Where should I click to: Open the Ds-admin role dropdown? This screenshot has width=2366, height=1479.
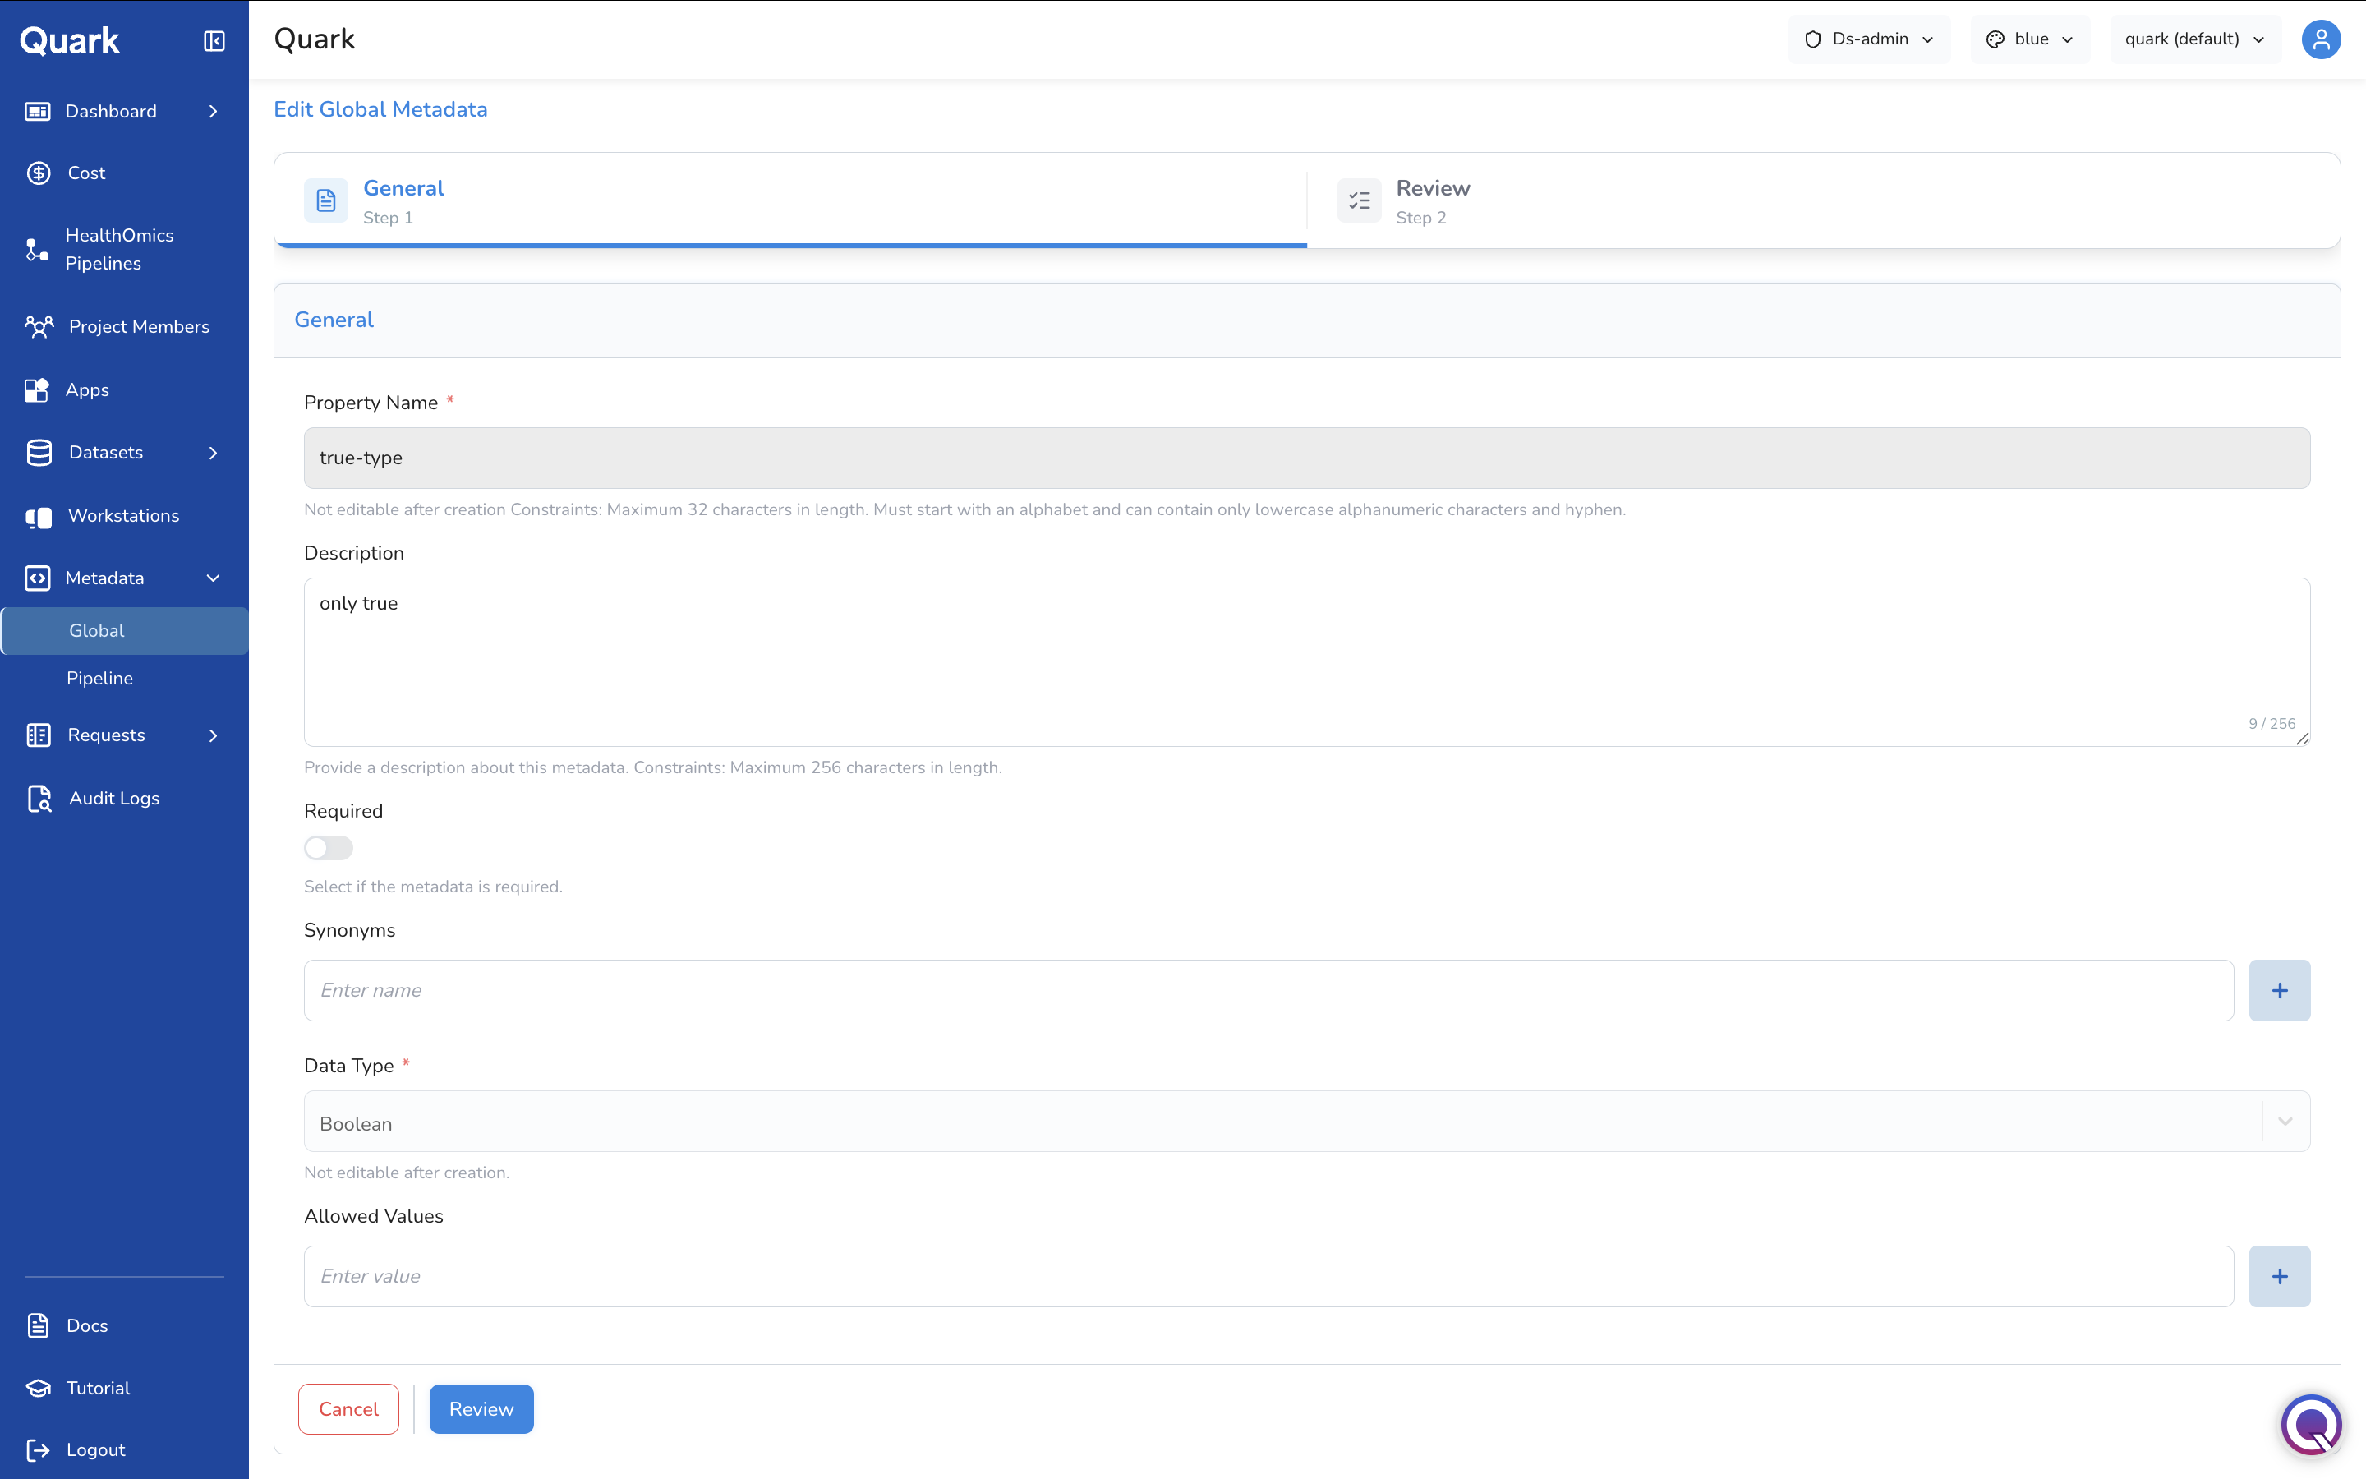coord(1868,40)
